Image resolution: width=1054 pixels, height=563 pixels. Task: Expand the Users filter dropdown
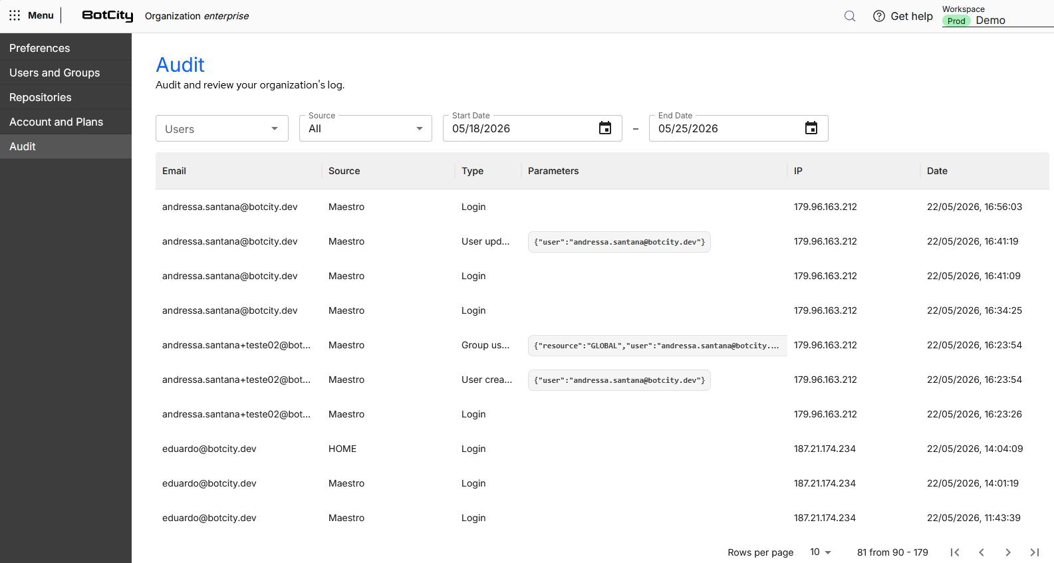(222, 128)
